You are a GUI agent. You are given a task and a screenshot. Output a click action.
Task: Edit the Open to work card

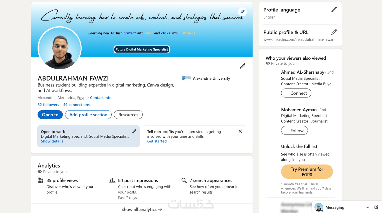click(134, 131)
